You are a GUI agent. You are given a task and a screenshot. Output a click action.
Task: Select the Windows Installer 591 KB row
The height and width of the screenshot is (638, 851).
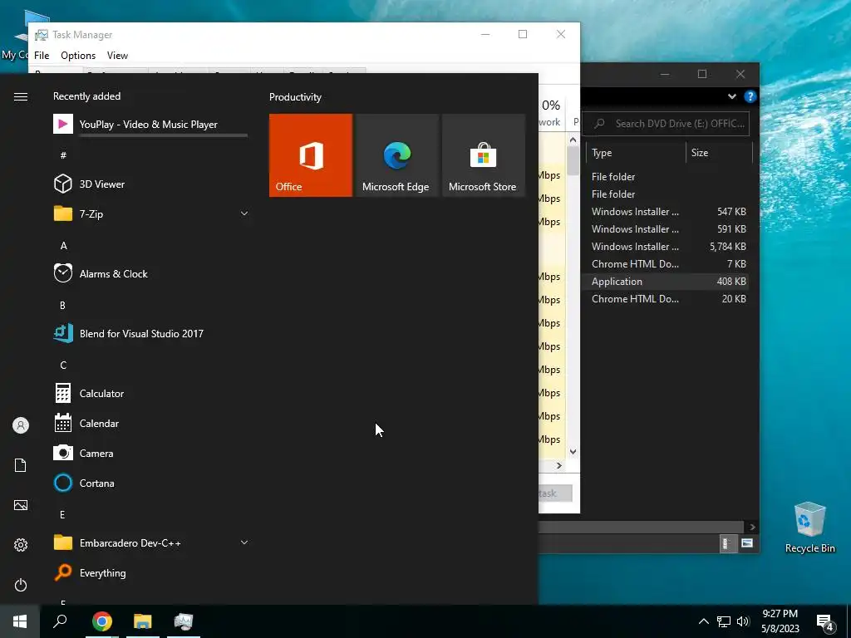tap(667, 229)
